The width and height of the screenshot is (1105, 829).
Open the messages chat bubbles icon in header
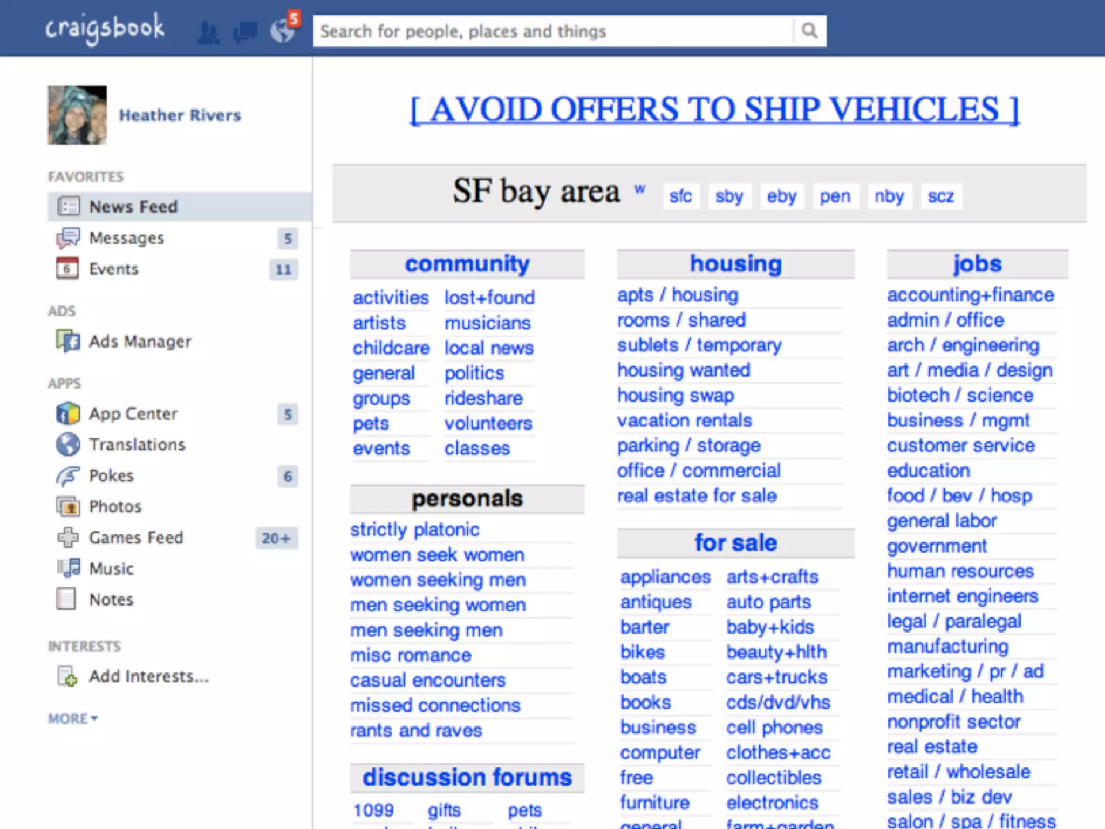pos(245,32)
